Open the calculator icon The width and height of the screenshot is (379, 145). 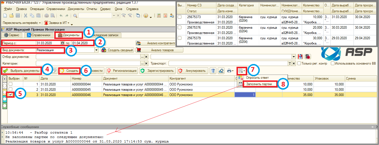click(159, 16)
